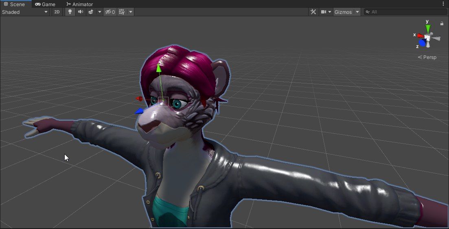Click the red X axis cone on orientation gizmo
449x229 pixels.
point(421,36)
